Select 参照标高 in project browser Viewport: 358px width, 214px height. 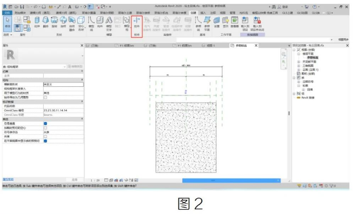click(x=313, y=57)
